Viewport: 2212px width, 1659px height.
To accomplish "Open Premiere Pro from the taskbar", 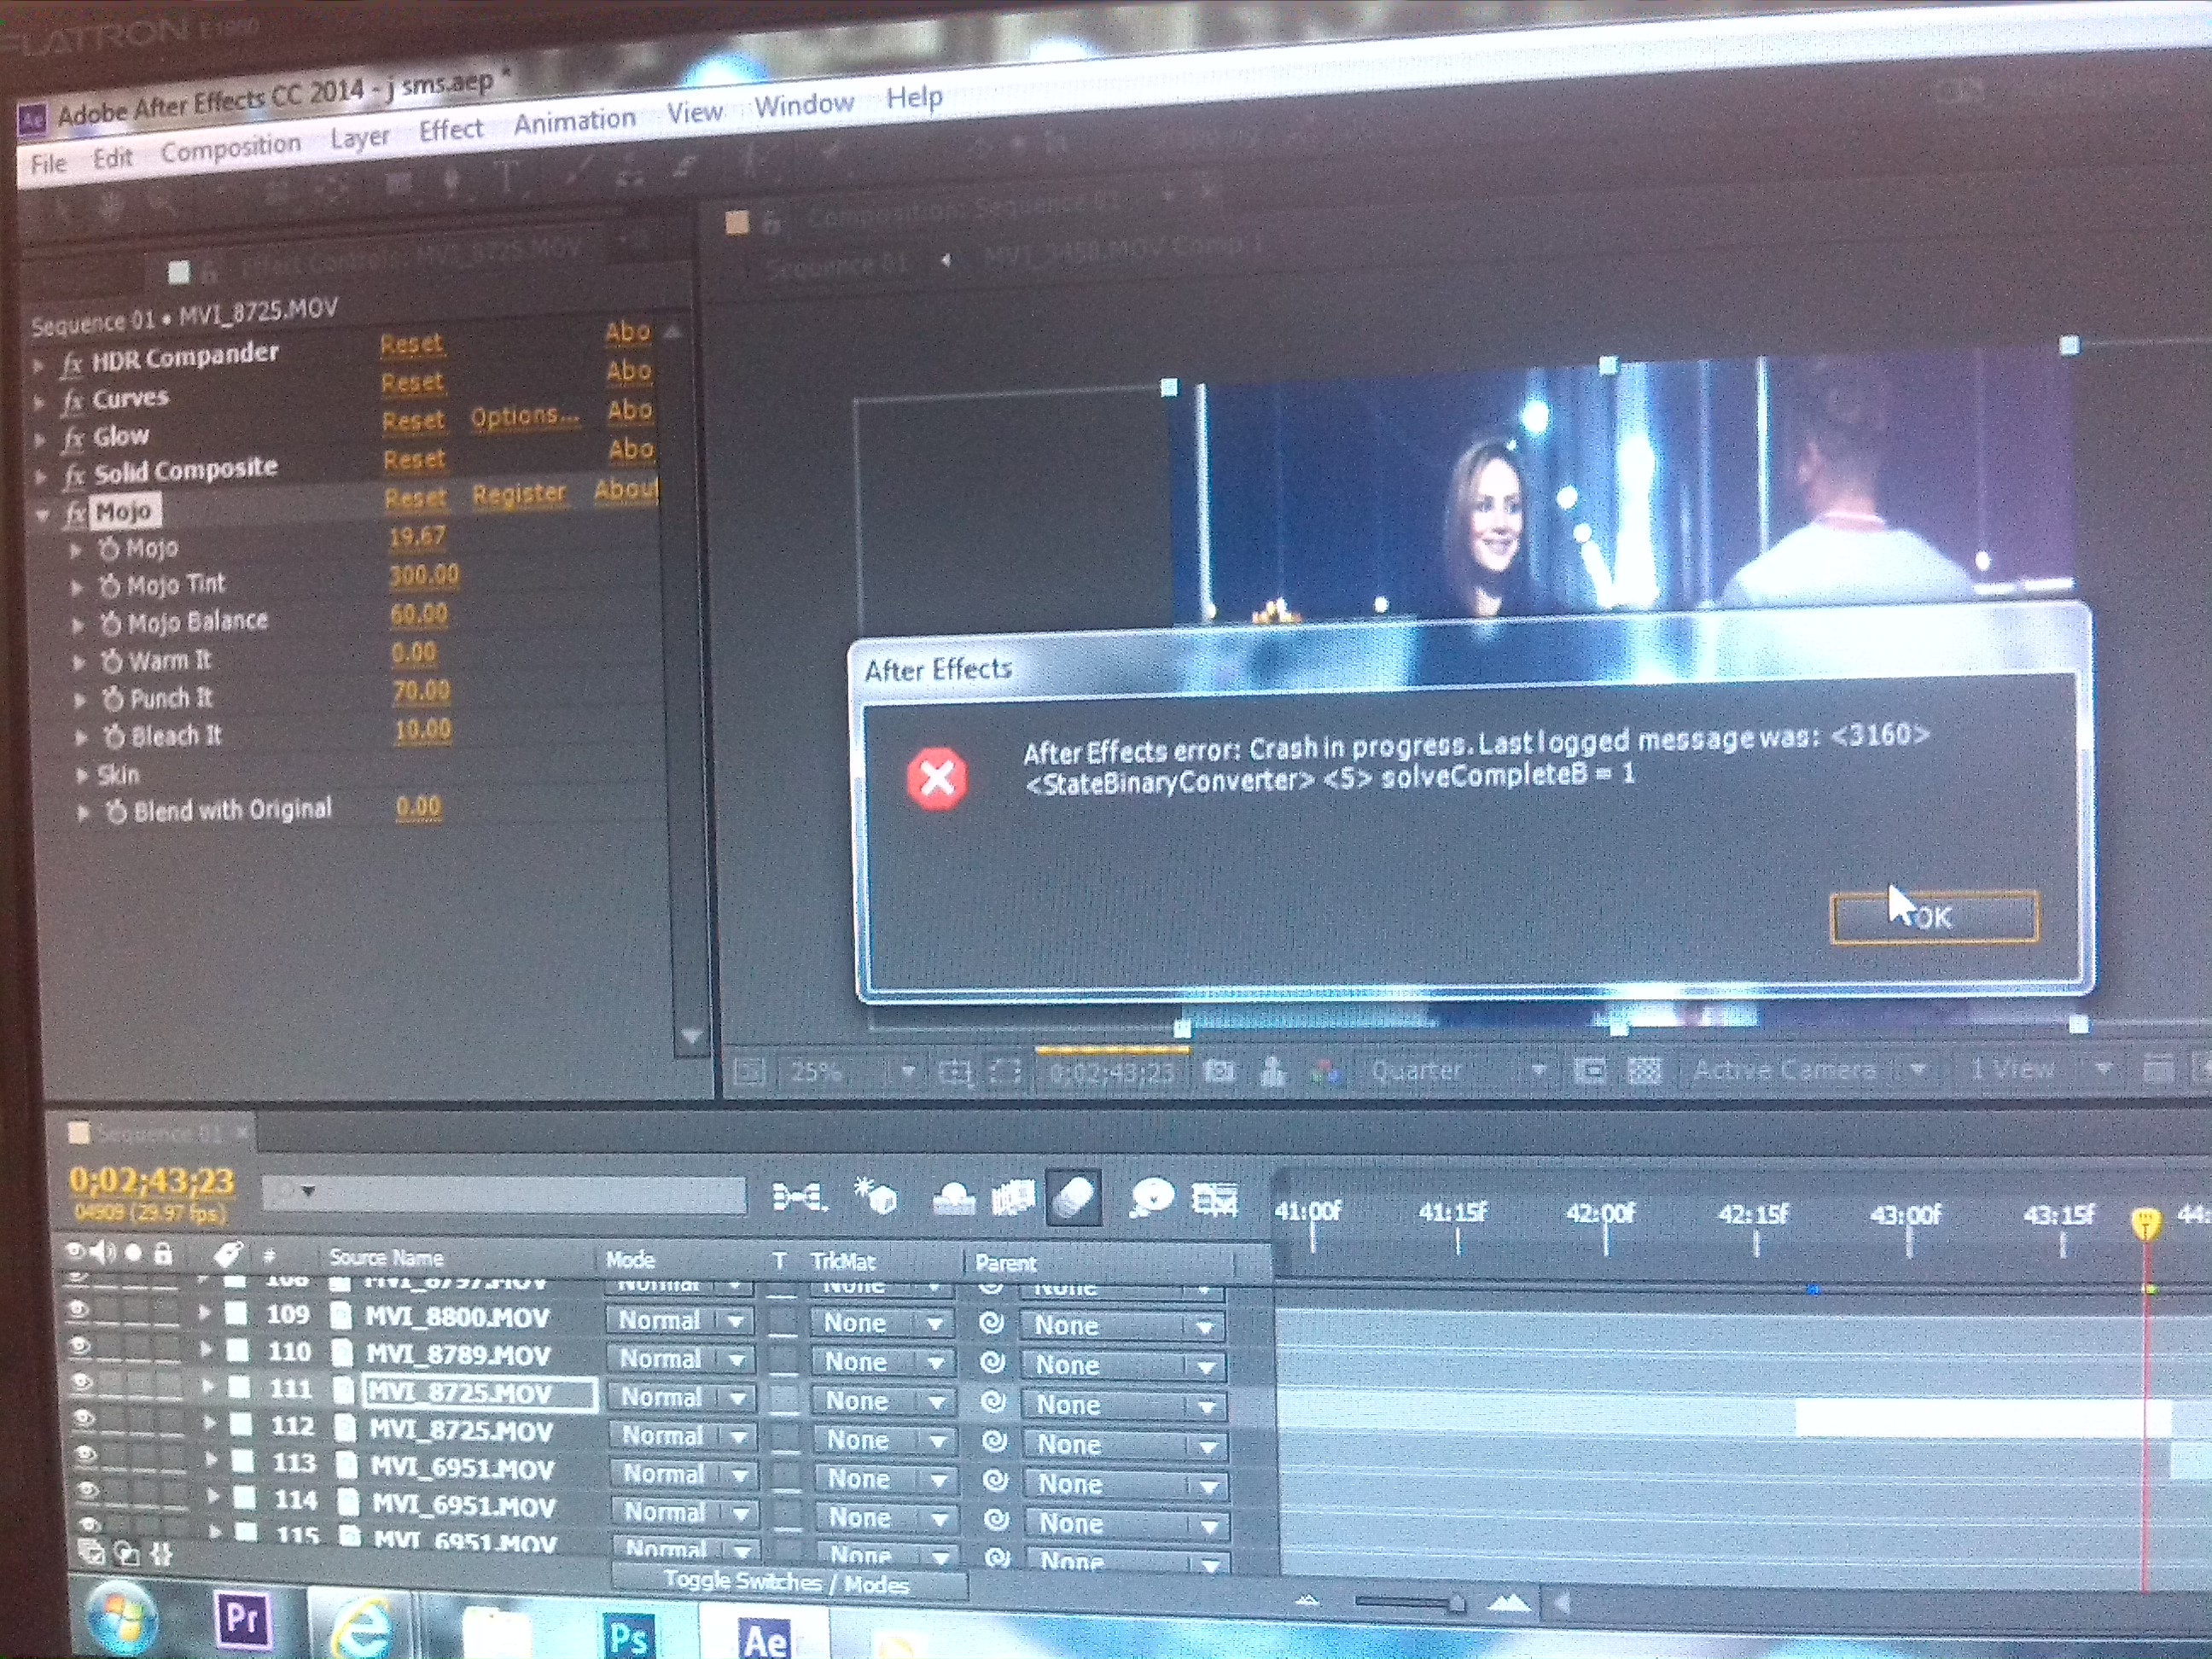I will click(x=244, y=1620).
